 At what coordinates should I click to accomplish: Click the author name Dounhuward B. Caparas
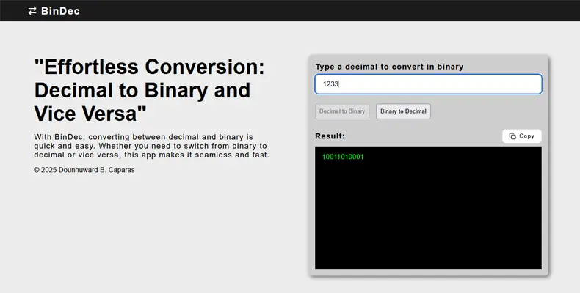click(x=104, y=170)
